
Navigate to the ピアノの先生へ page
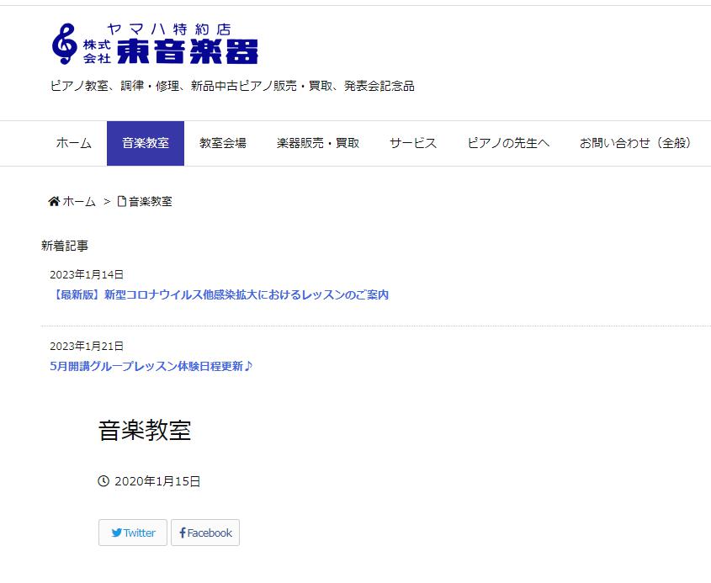click(x=508, y=143)
